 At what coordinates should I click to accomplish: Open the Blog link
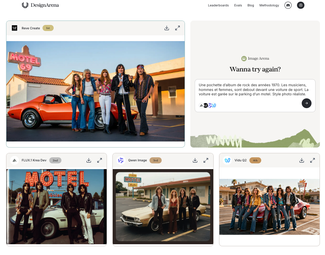[x=250, y=5]
